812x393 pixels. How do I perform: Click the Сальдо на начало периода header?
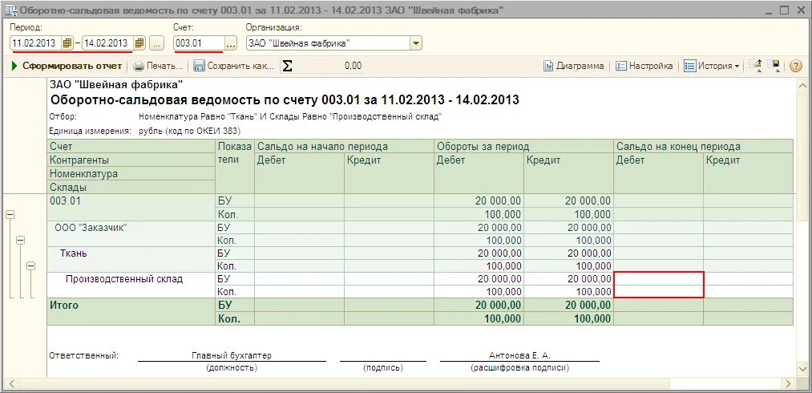tap(345, 147)
